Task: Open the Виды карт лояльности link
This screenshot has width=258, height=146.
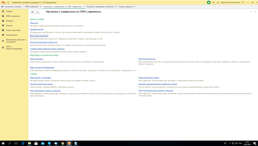Action: (x=39, y=36)
